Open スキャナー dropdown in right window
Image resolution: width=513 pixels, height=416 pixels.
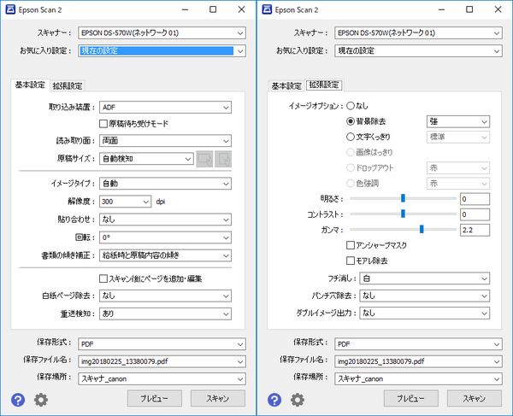tap(418, 33)
